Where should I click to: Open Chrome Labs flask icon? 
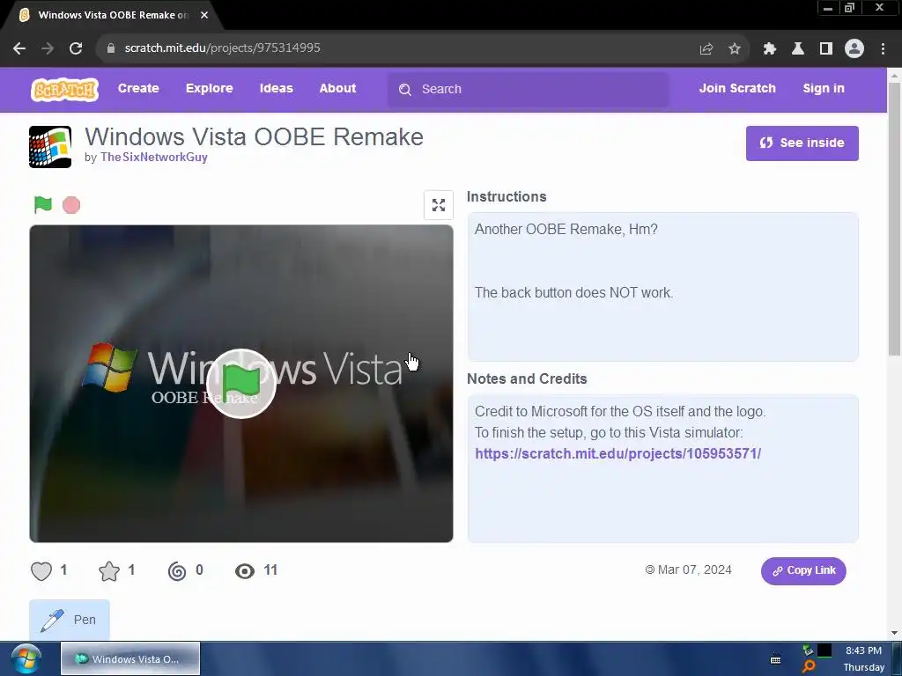tap(798, 49)
